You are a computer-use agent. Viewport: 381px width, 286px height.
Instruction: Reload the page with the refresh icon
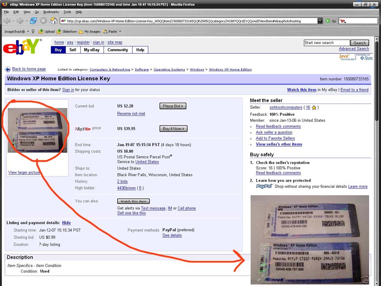click(33, 21)
